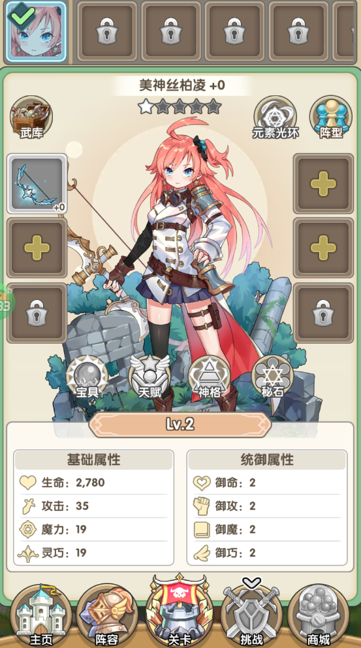Switch to the 关卡 stage tab

(x=180, y=611)
